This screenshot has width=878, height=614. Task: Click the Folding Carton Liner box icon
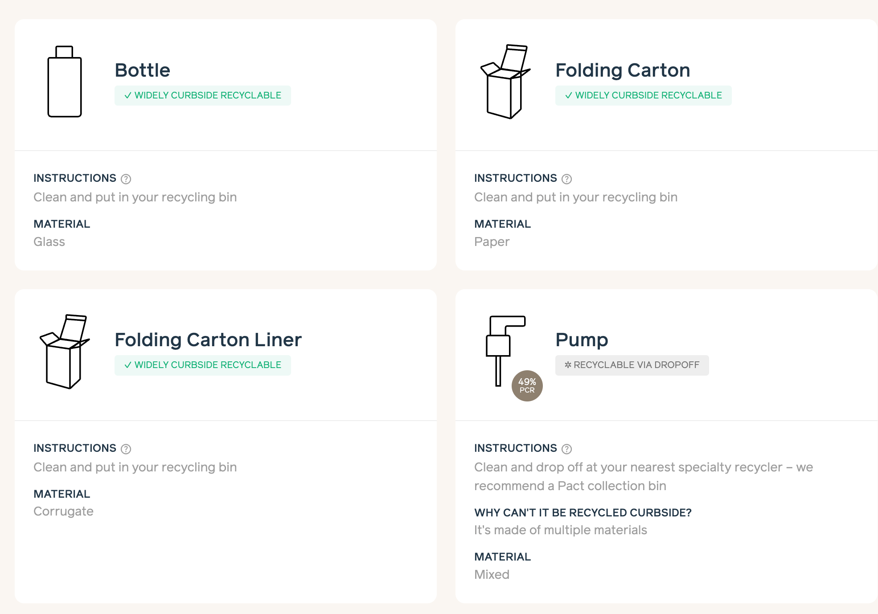(x=65, y=352)
